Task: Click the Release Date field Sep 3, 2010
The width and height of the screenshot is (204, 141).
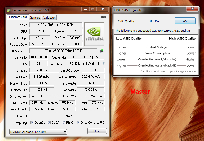Action: [40, 44]
